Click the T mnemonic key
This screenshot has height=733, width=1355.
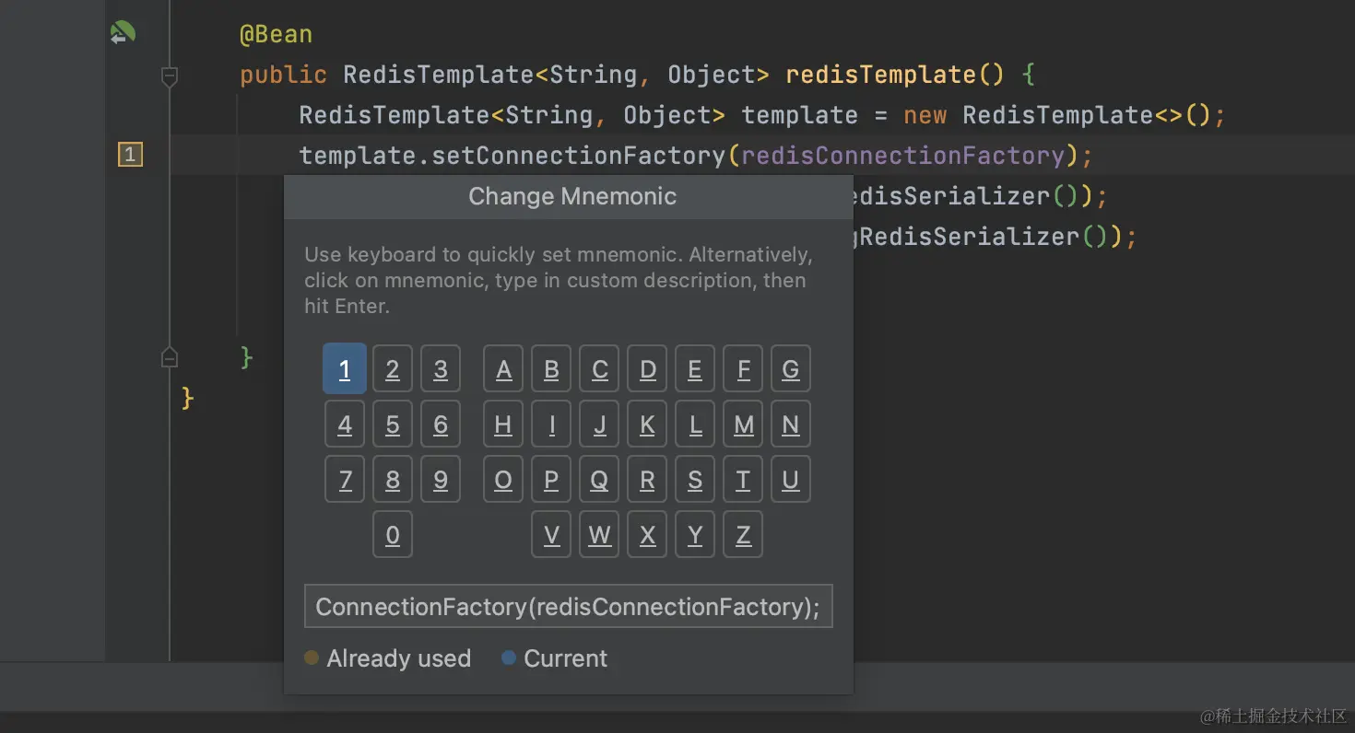[x=743, y=479]
